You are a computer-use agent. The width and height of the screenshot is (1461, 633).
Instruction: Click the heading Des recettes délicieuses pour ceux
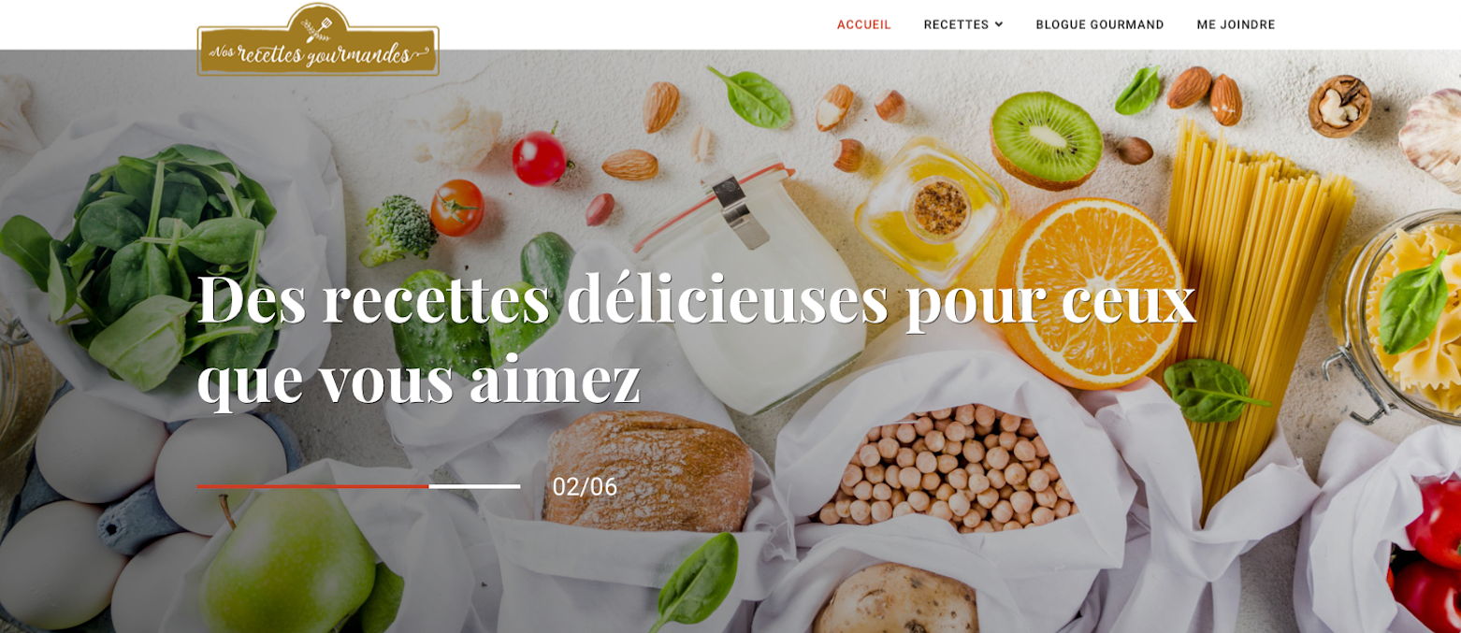tap(696, 297)
